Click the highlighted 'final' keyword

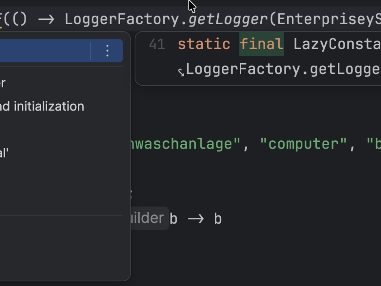(x=262, y=44)
